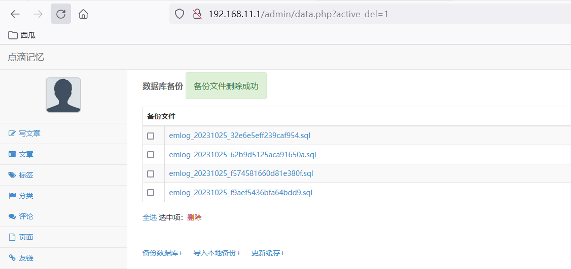Click the shield tracking protection icon
The width and height of the screenshot is (571, 269).
180,14
